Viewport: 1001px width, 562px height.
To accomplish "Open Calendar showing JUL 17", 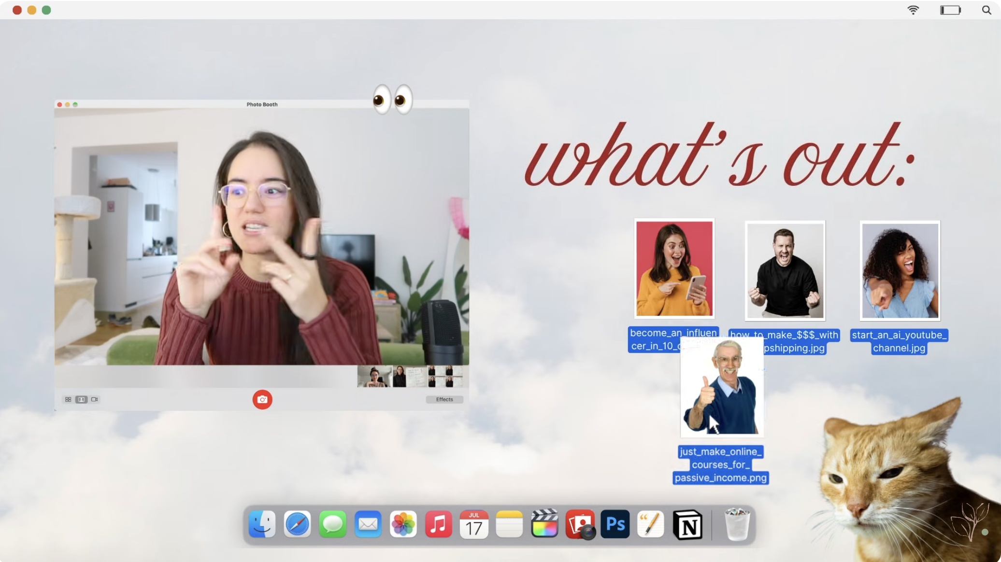I will 474,524.
